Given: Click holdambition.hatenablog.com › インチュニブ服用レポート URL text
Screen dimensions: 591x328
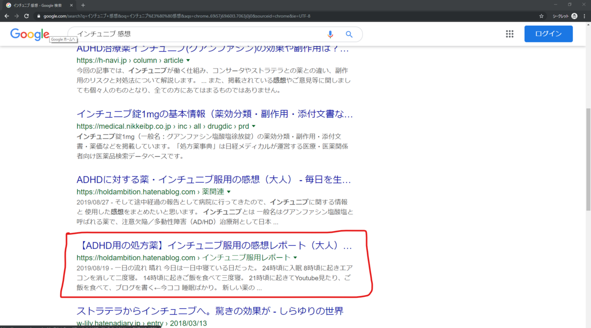Looking at the screenshot, I should [x=184, y=258].
